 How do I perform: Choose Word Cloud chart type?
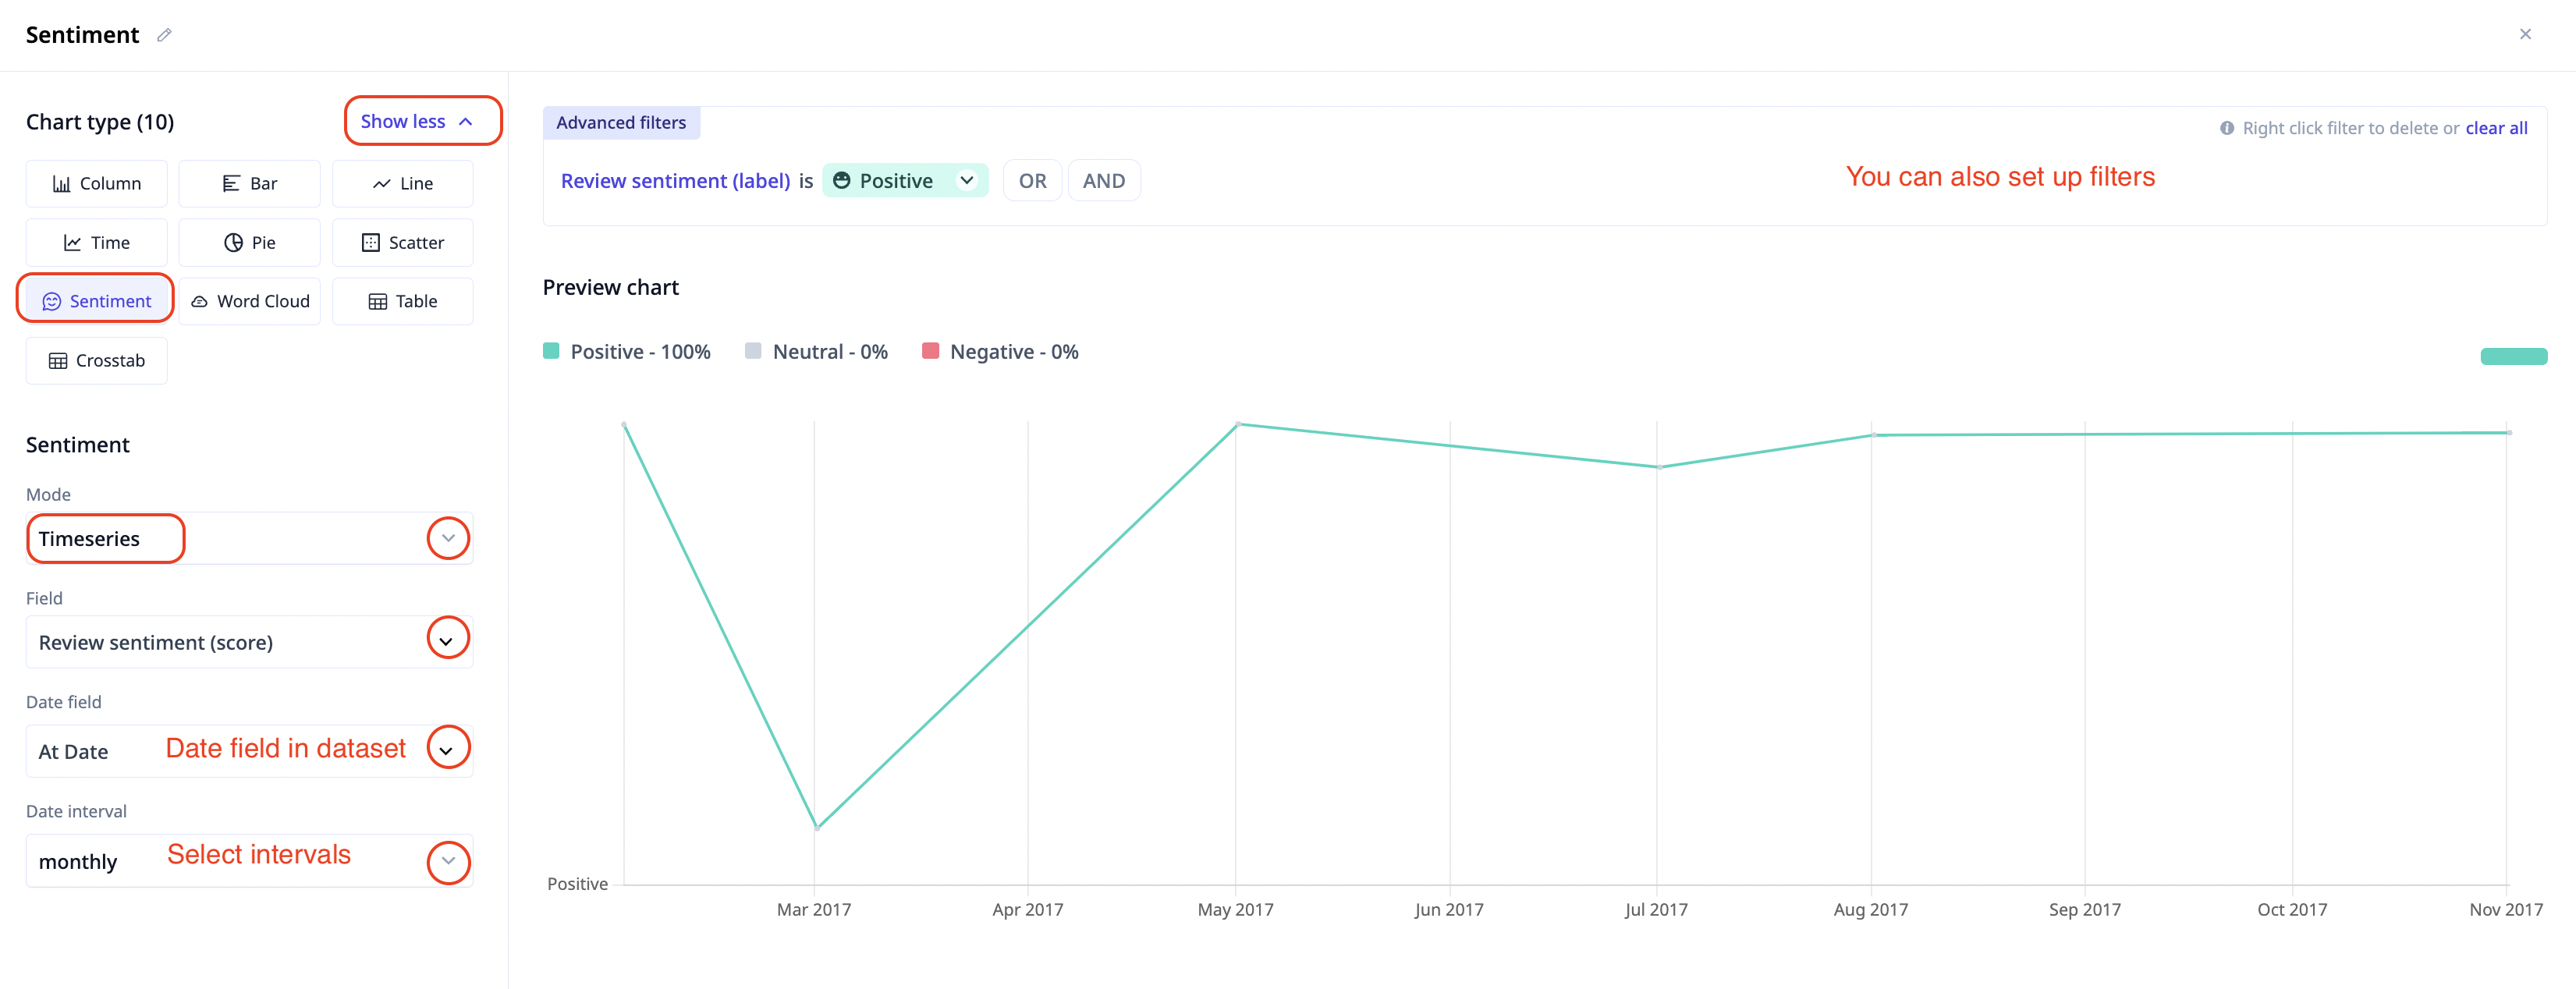coord(249,301)
